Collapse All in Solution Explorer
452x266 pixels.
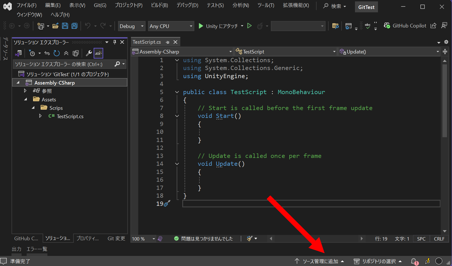pyautogui.click(x=66, y=53)
